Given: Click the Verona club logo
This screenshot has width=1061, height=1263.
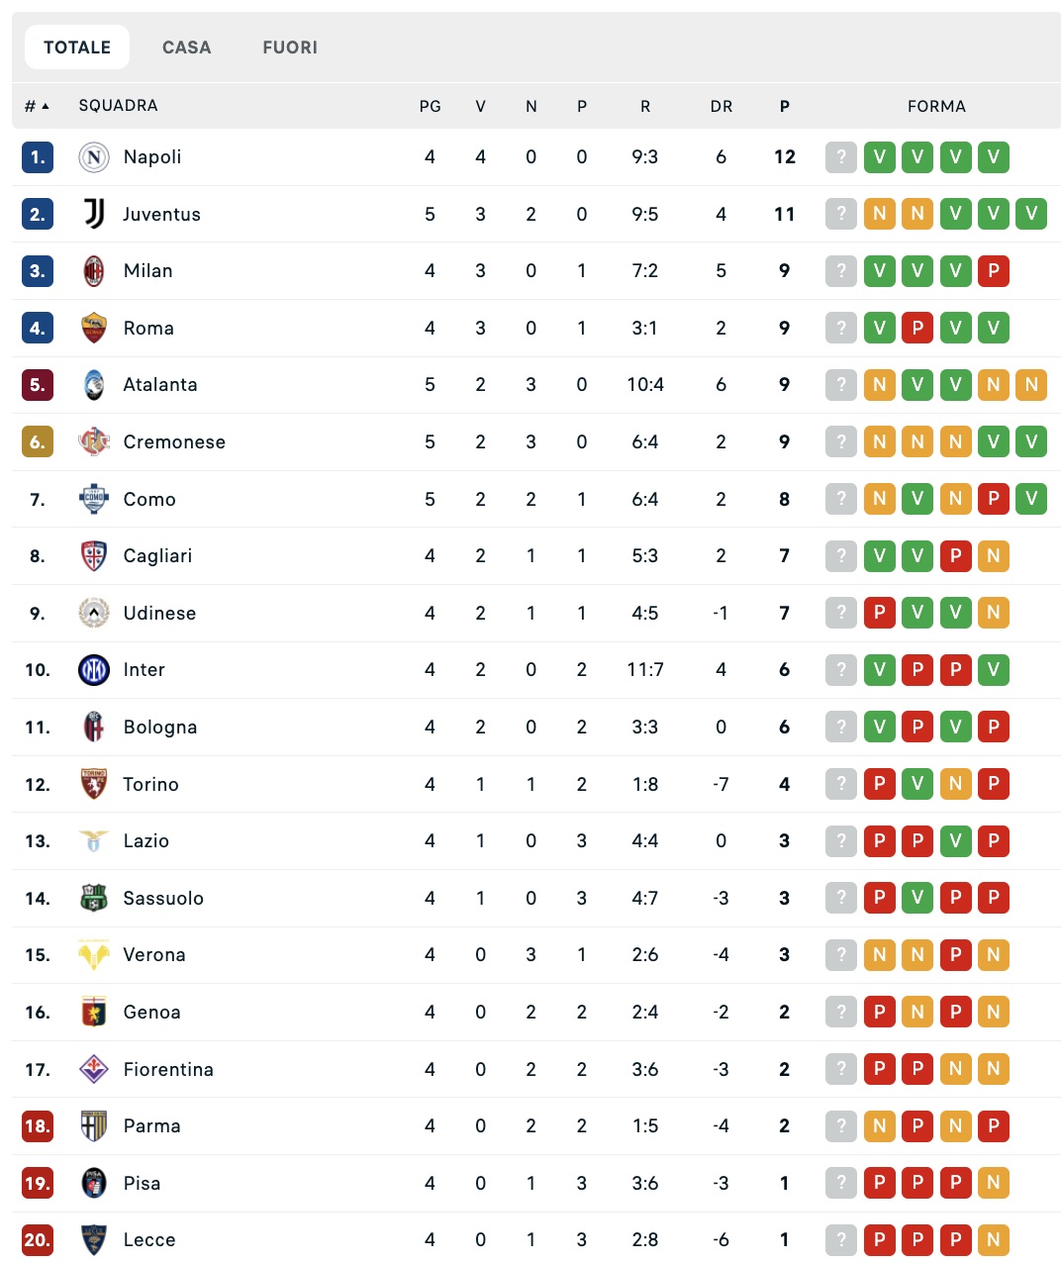Looking at the screenshot, I should pyautogui.click(x=94, y=955).
